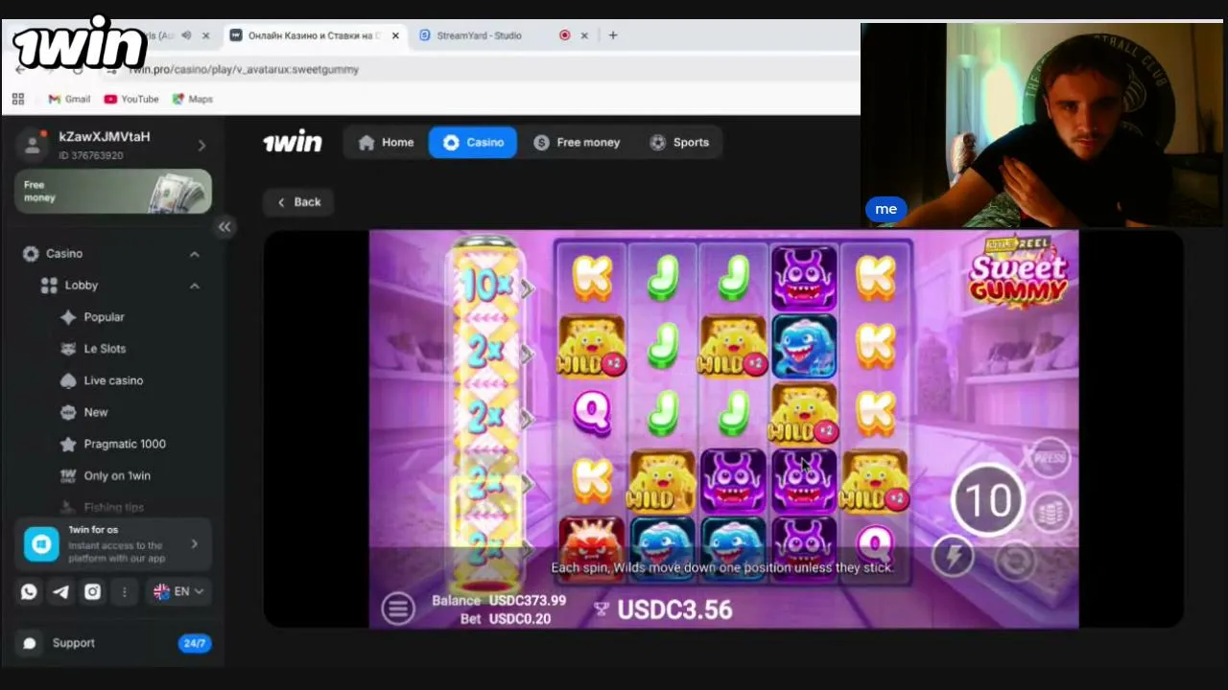Open Only on 1win in sidebar

117,475
